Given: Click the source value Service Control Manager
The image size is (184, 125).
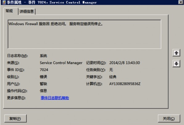Looking at the screenshot, I should [61, 63].
